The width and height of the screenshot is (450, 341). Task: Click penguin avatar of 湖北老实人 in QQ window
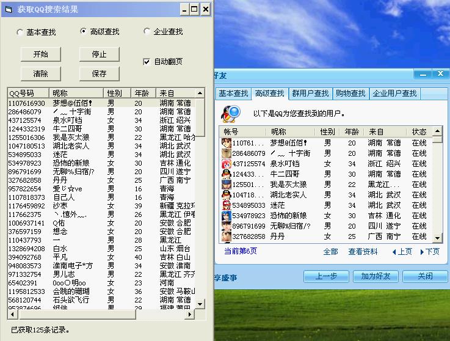(227, 195)
